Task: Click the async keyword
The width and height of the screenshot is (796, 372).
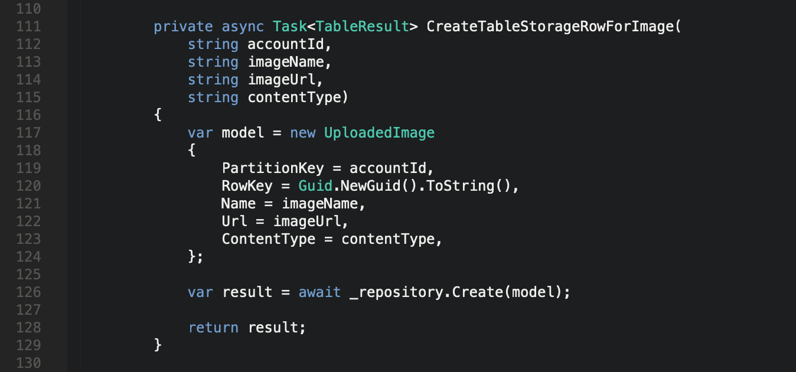Action: [243, 27]
